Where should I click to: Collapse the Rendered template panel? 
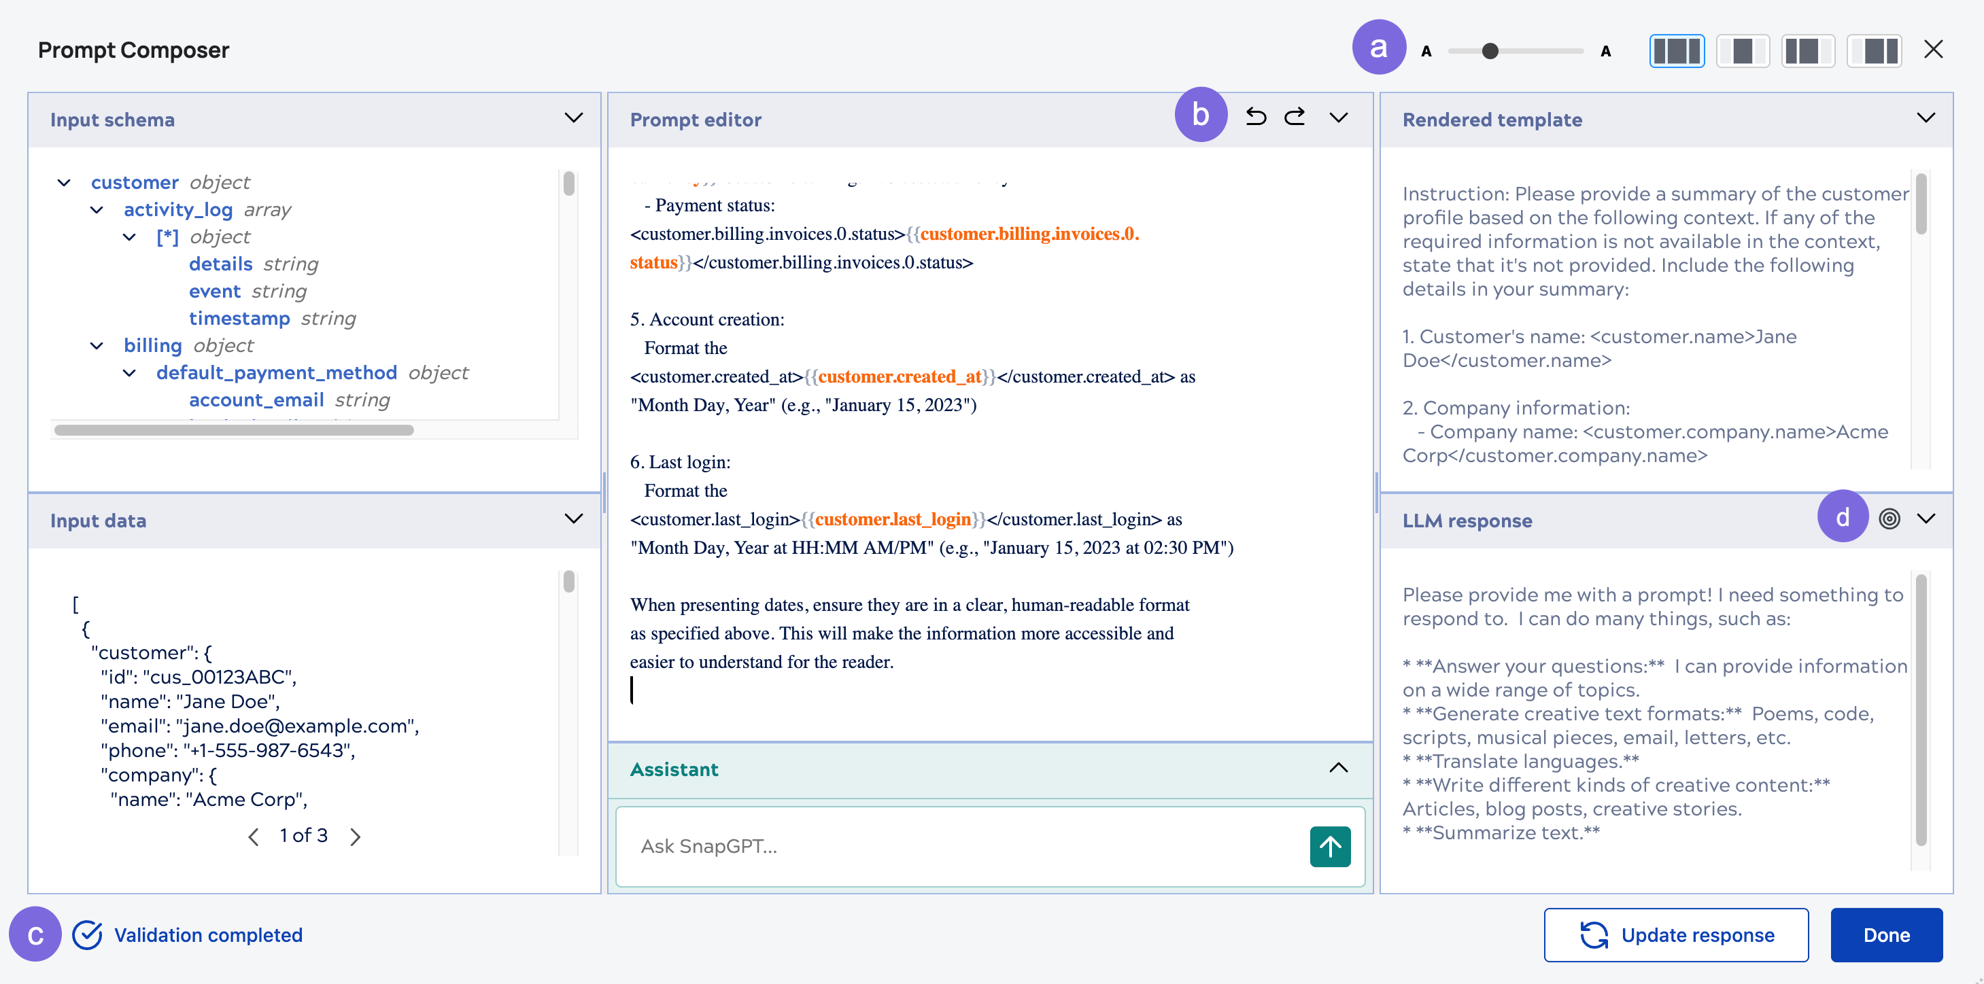pos(1926,118)
